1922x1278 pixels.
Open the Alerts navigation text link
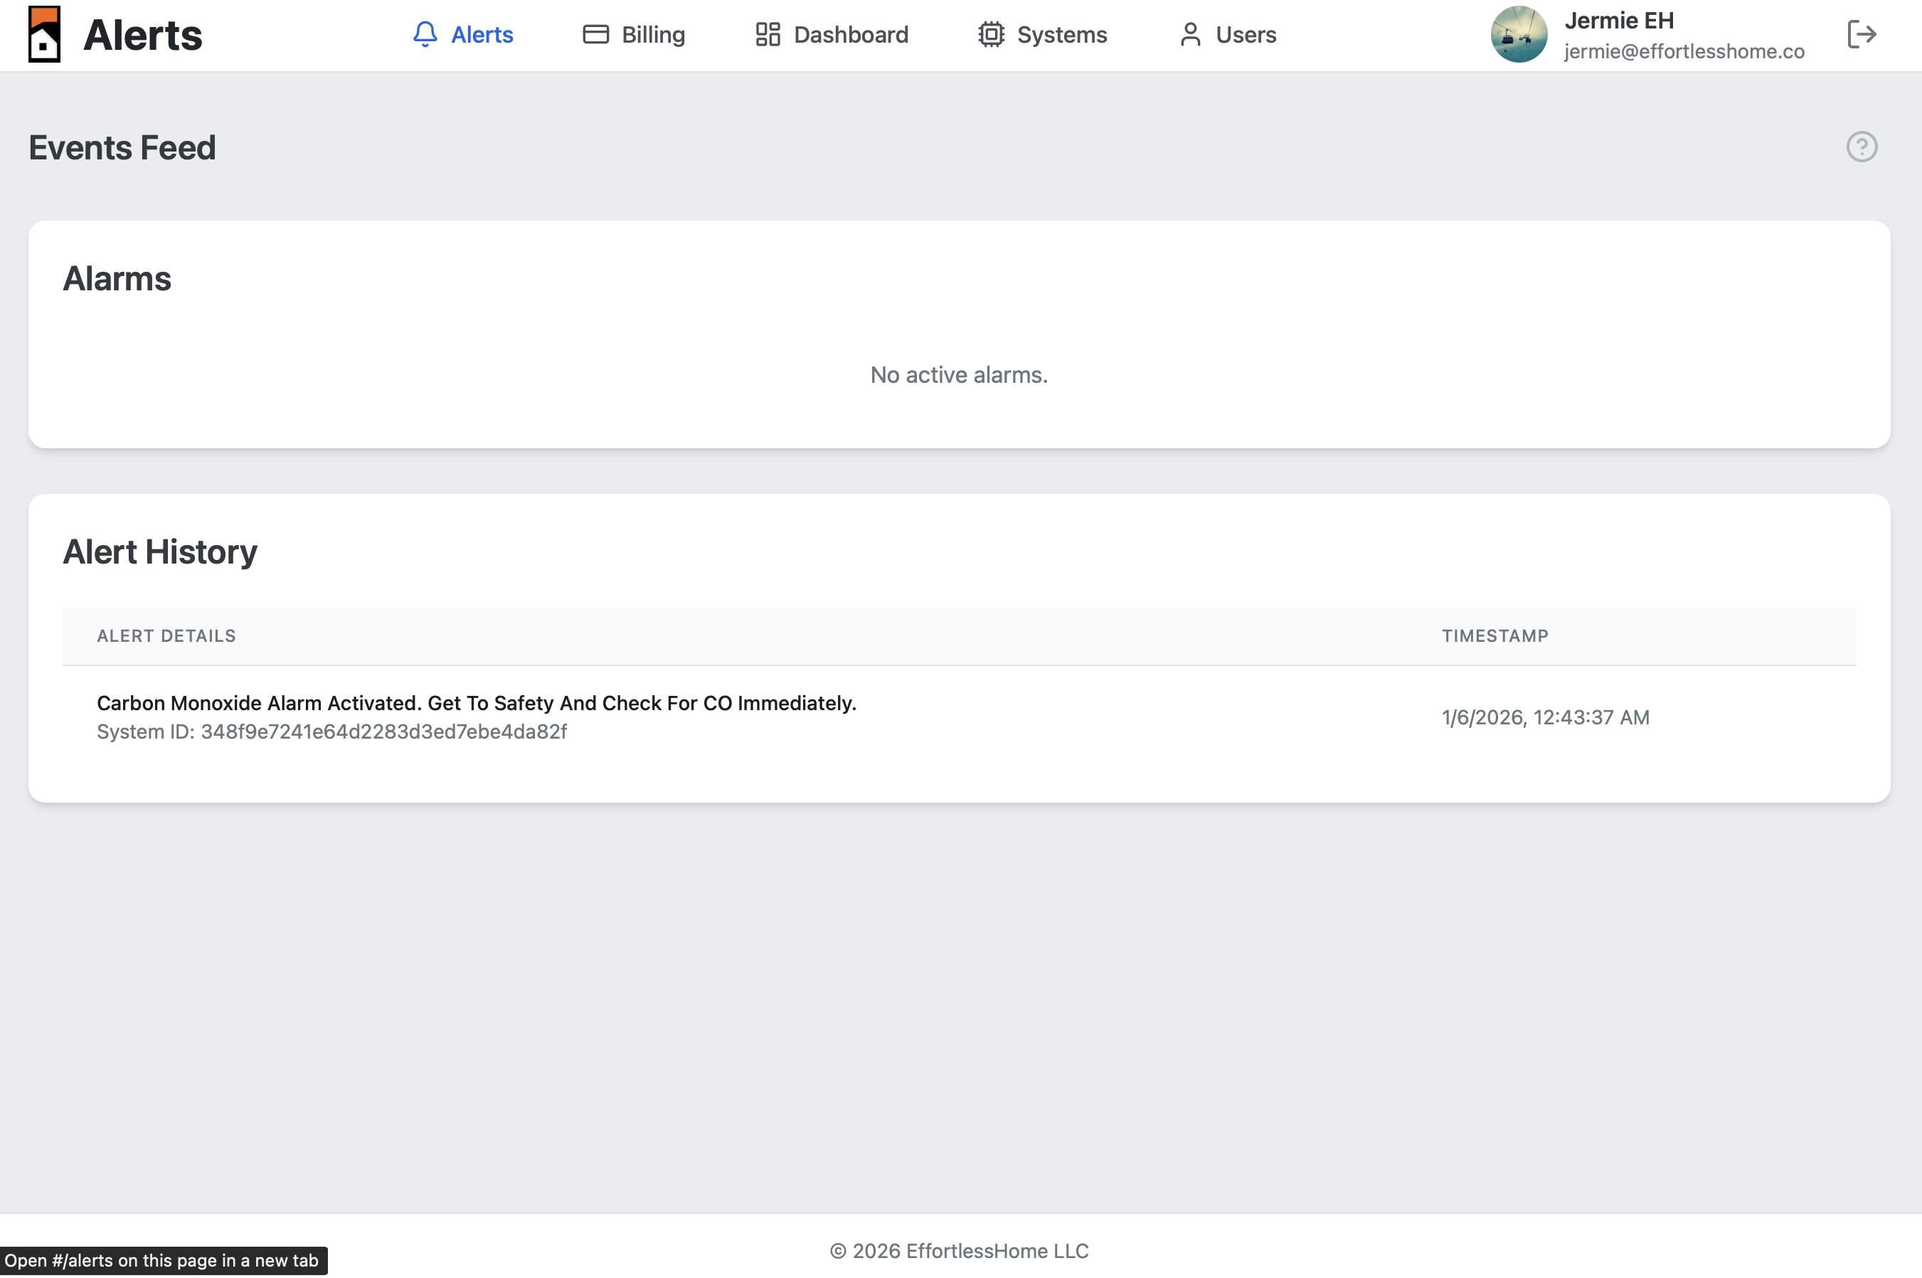[482, 34]
